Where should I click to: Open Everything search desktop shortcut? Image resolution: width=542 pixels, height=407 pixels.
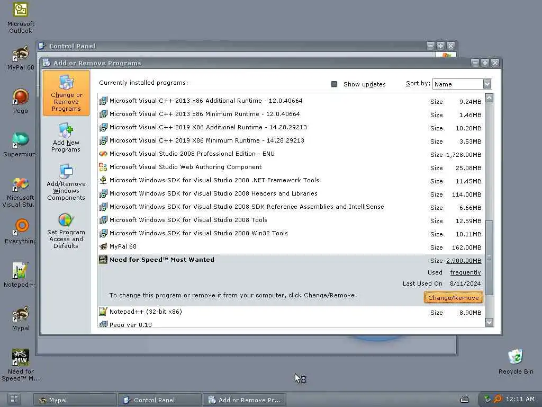click(20, 231)
